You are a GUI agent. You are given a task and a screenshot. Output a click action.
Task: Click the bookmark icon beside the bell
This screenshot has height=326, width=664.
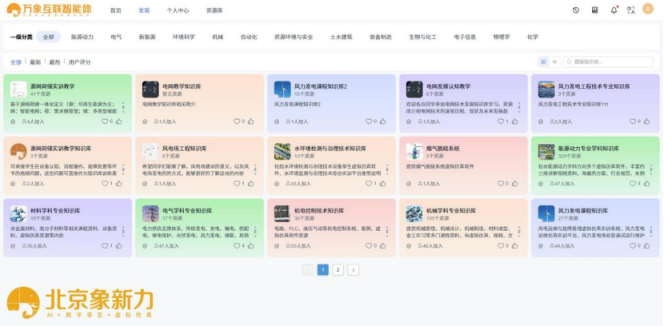point(594,10)
